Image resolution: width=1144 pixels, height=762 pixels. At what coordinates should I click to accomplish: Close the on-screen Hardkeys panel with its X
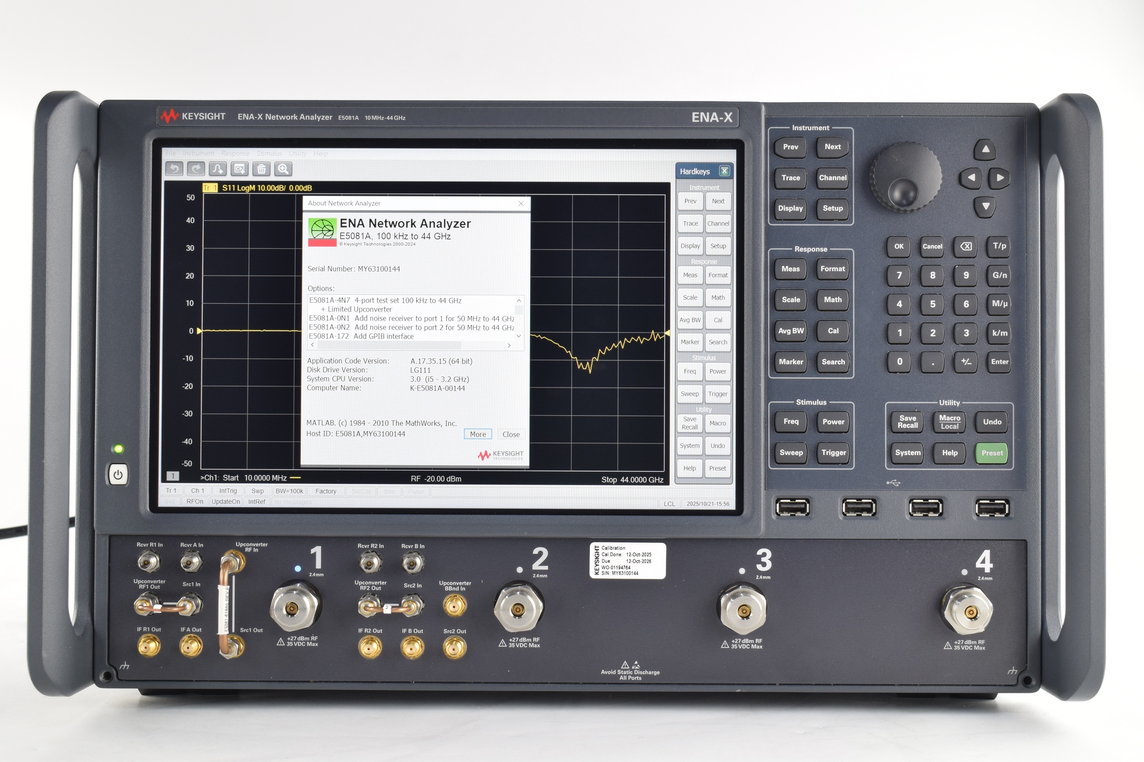click(x=724, y=171)
